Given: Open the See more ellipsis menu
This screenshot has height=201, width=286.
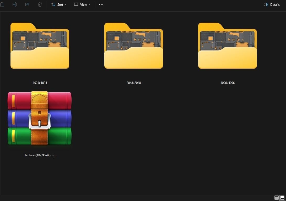Looking at the screenshot, I should 101,4.
